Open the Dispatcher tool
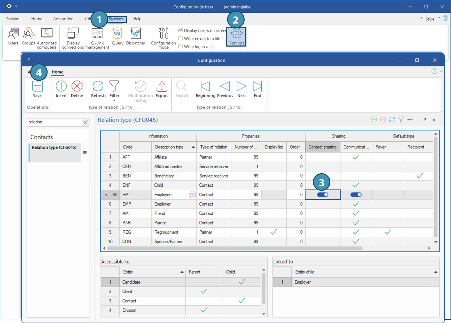 point(136,34)
